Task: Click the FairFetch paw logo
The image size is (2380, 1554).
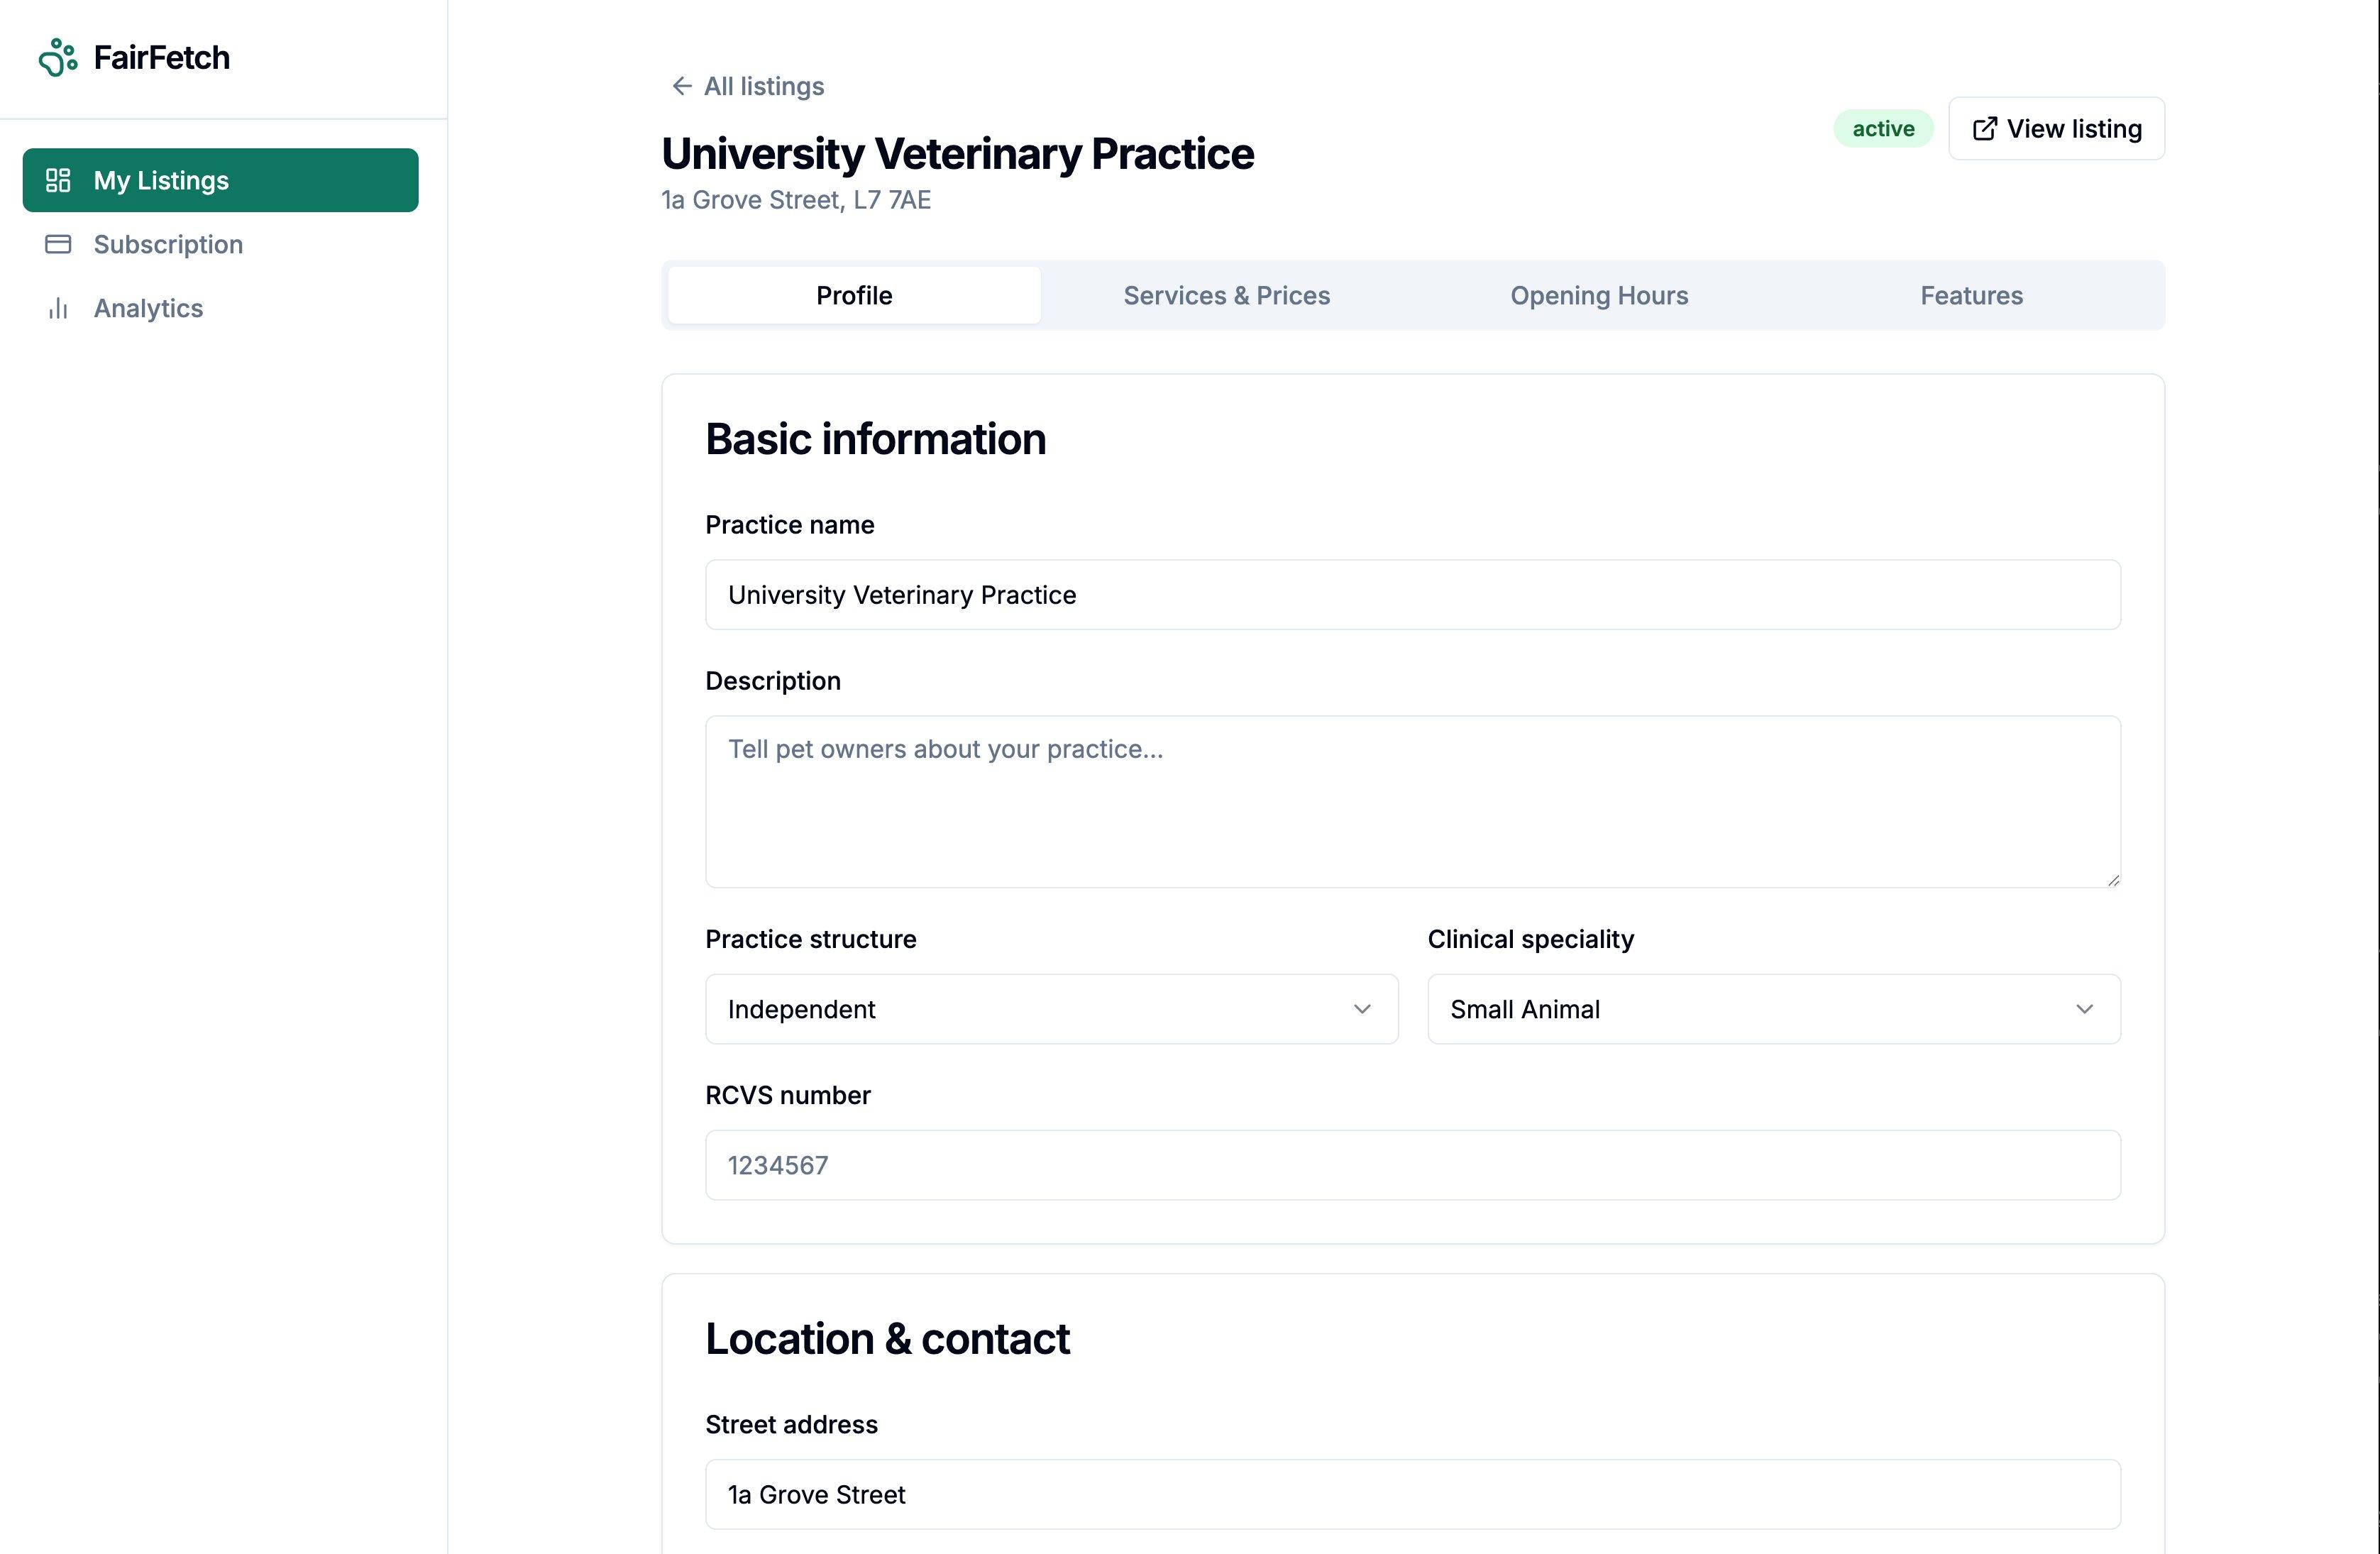Action: tap(58, 57)
